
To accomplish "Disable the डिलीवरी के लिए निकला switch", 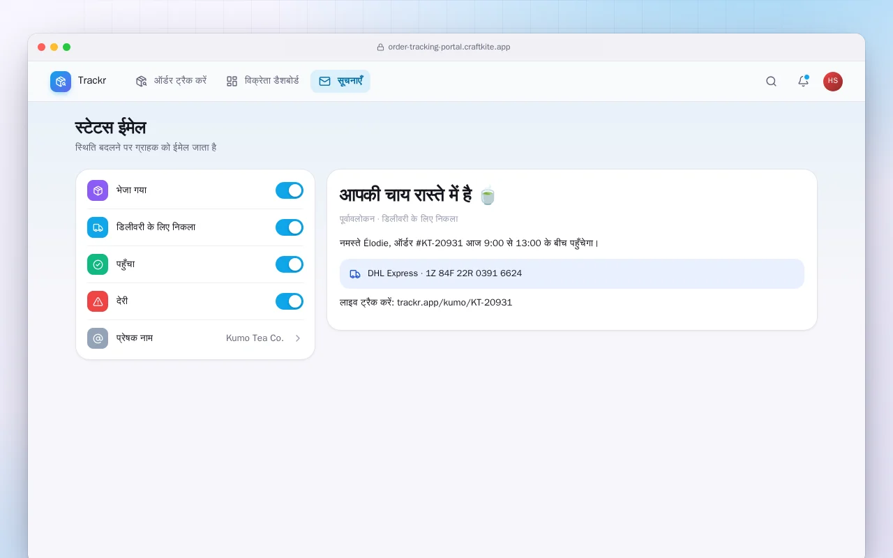I will [290, 227].
